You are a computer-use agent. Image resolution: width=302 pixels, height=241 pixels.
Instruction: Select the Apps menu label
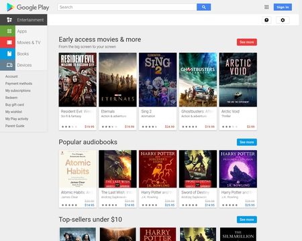click(22, 31)
